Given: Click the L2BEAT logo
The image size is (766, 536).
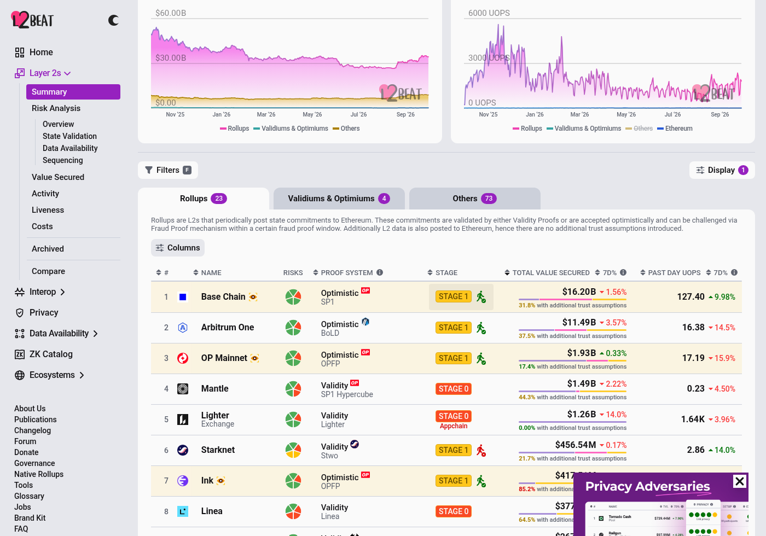Looking at the screenshot, I should point(32,20).
